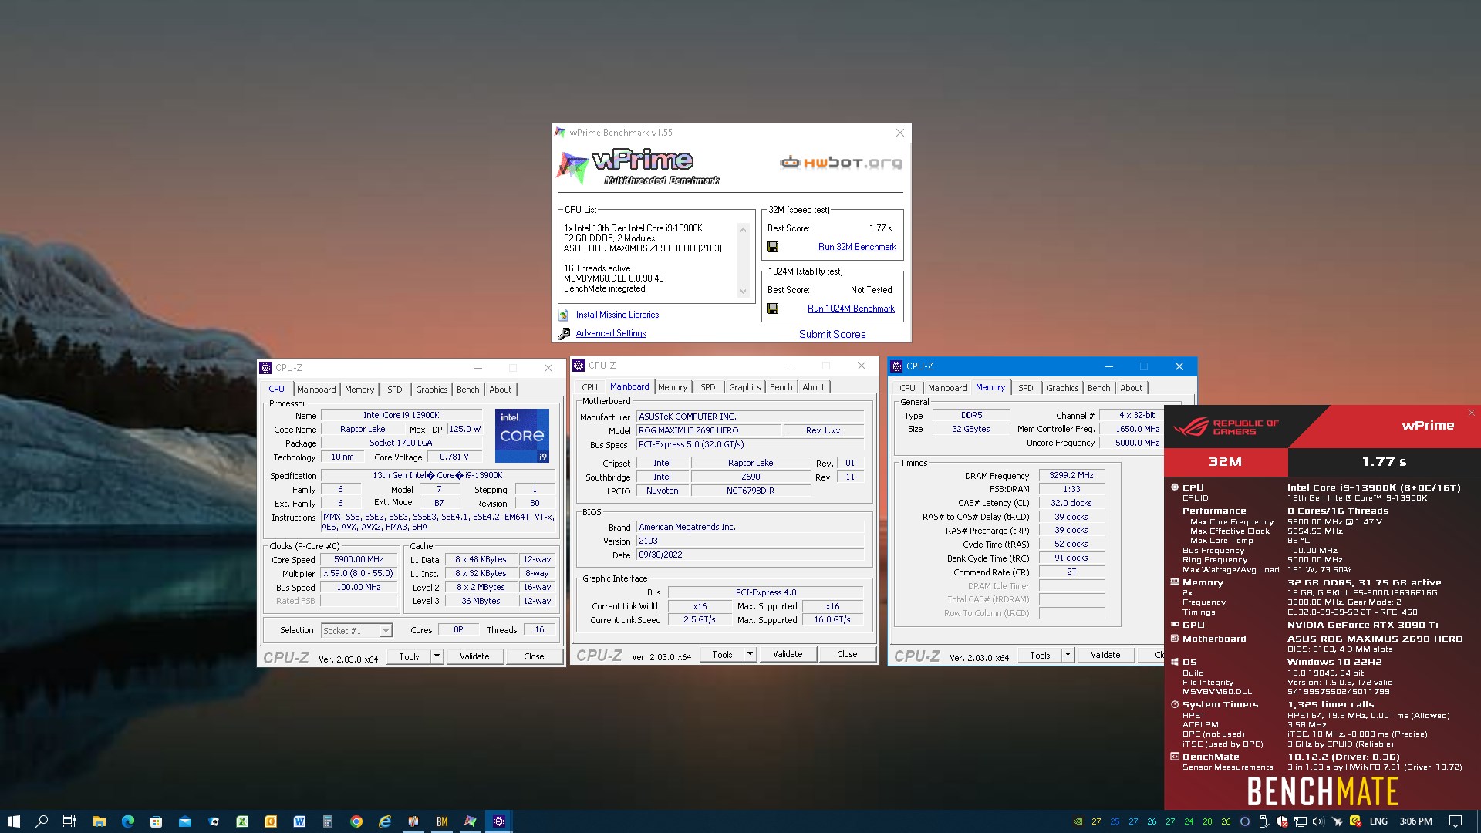Click the DRAM Frequency 3299.2 MHz field
The image size is (1481, 833).
1071,475
